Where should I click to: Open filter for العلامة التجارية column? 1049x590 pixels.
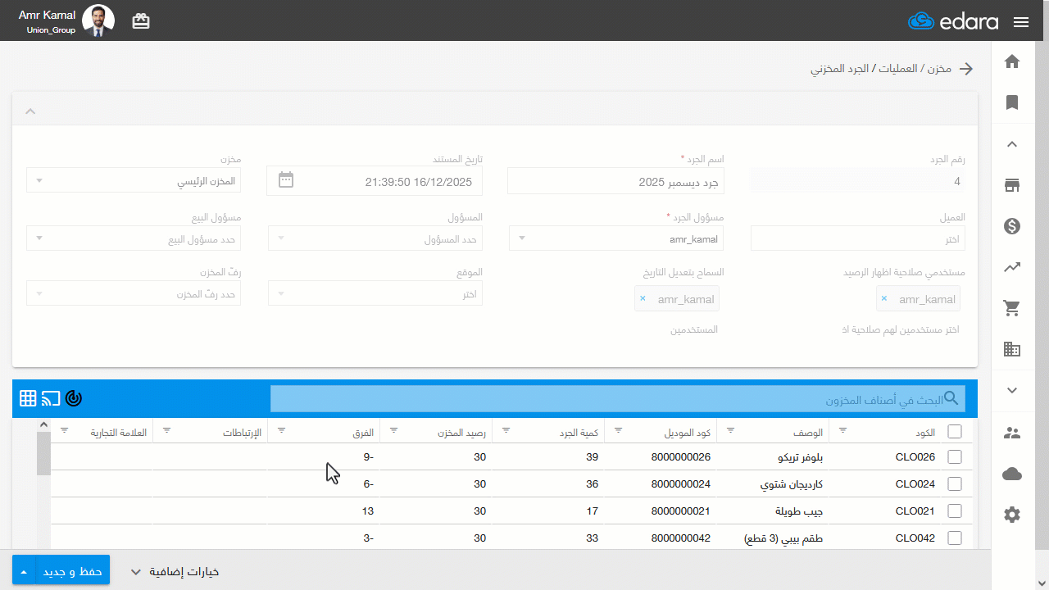(65, 430)
